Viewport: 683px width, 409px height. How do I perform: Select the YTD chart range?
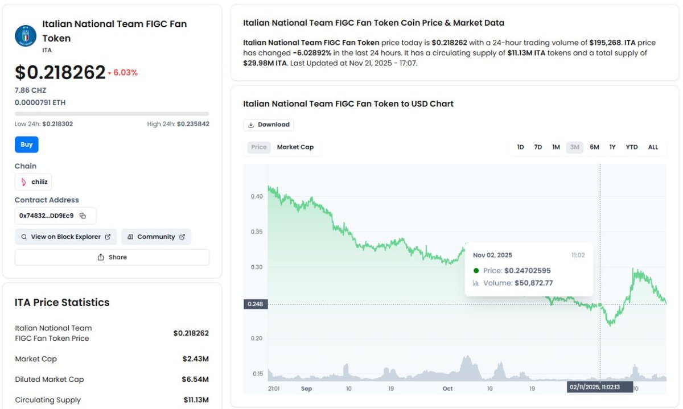click(x=632, y=147)
